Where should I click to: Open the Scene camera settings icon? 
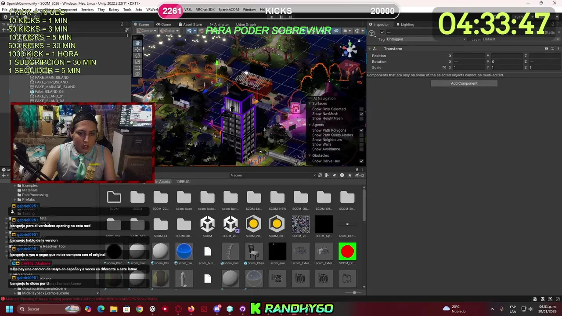tap(346, 31)
